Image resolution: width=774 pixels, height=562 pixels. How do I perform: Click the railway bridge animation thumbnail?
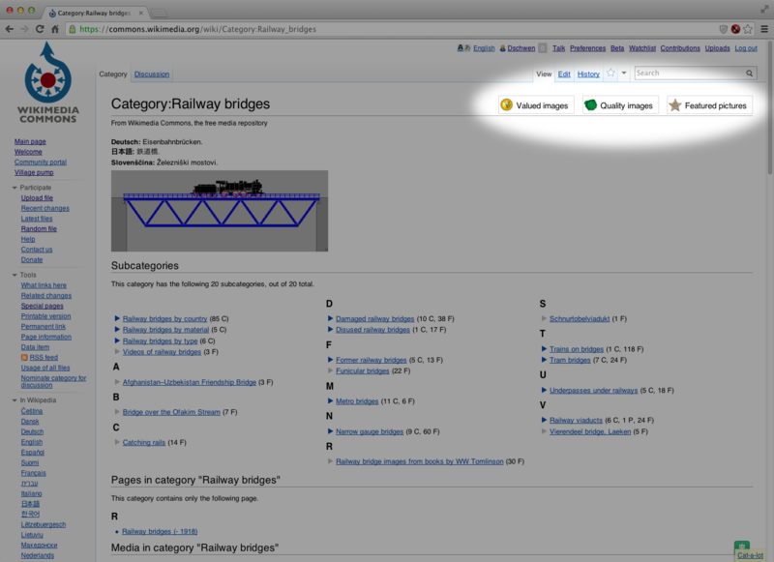click(220, 211)
